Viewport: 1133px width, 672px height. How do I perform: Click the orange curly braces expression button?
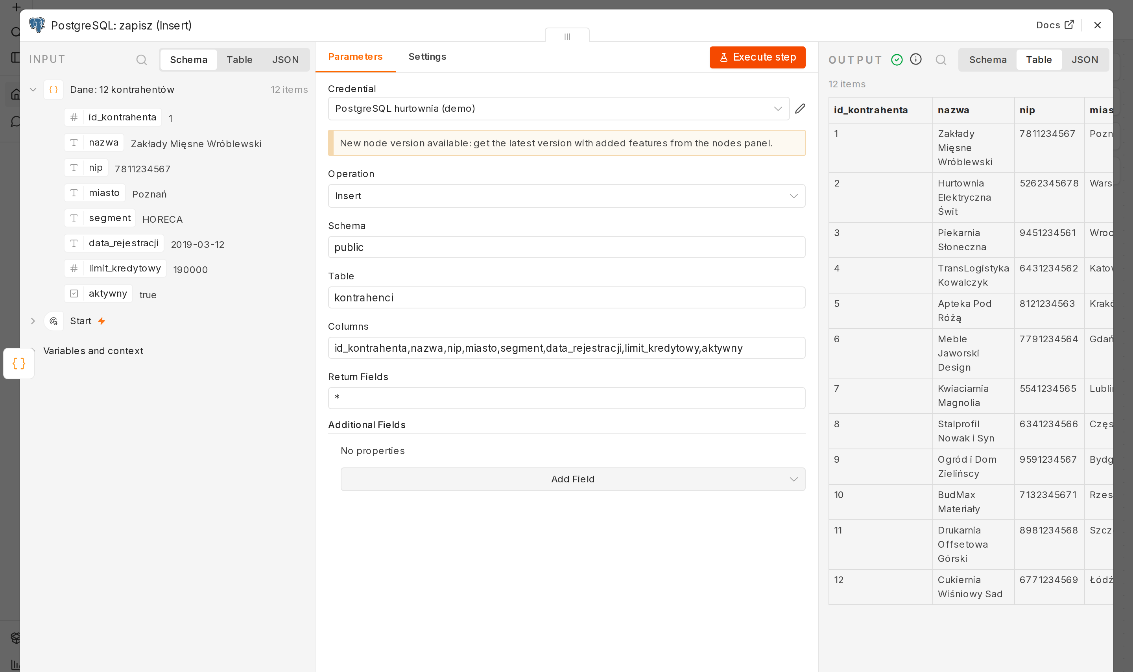[x=18, y=363]
